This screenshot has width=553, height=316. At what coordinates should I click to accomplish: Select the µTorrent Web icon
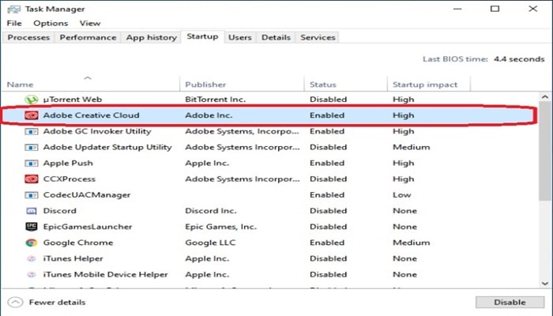(x=32, y=100)
